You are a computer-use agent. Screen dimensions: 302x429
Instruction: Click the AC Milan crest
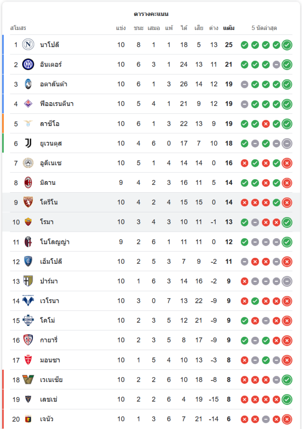28,183
